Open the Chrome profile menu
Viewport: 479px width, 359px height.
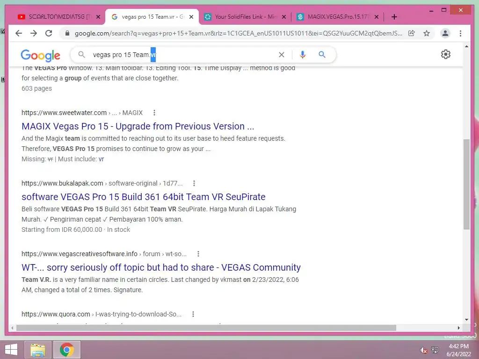[x=445, y=33]
